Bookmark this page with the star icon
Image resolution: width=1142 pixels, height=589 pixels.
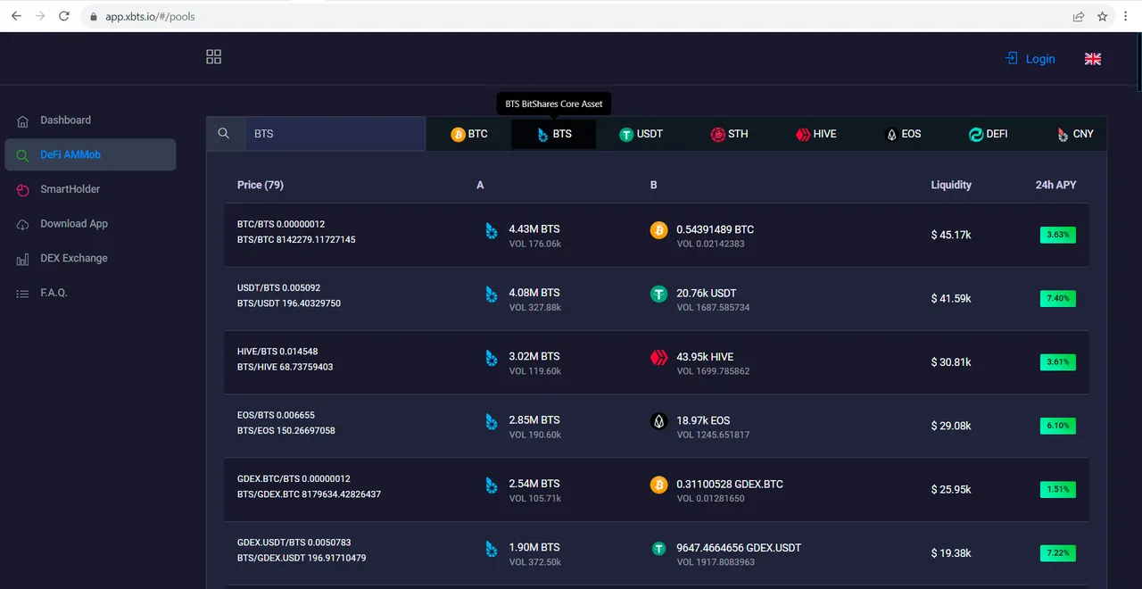[1103, 16]
